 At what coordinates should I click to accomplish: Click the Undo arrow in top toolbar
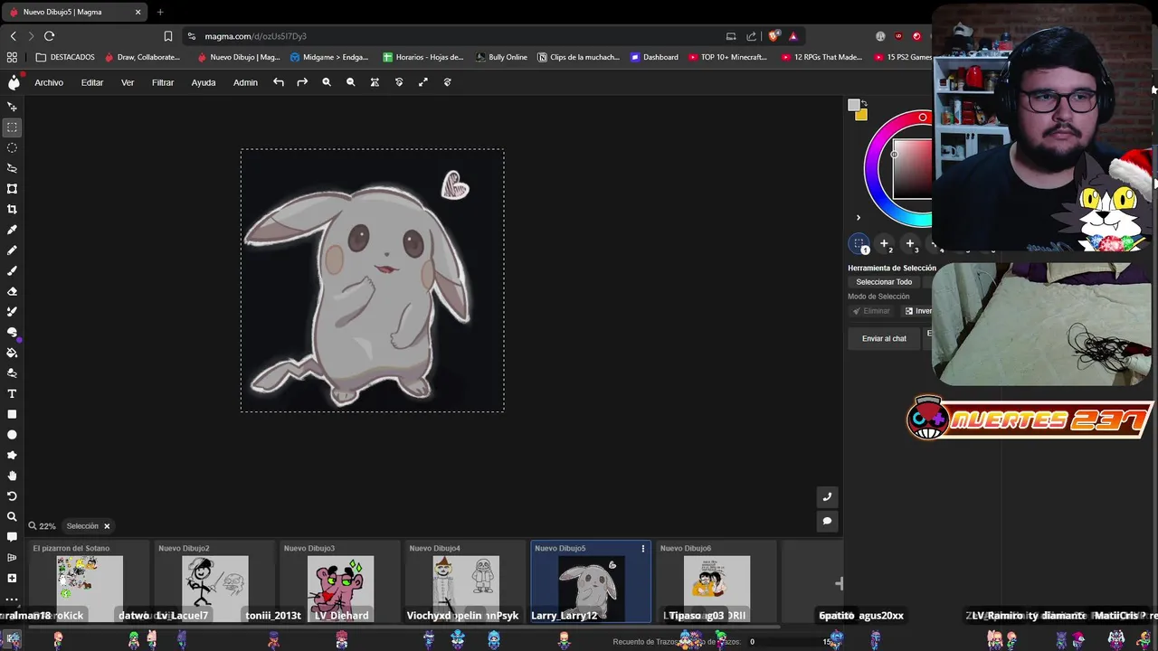point(279,82)
